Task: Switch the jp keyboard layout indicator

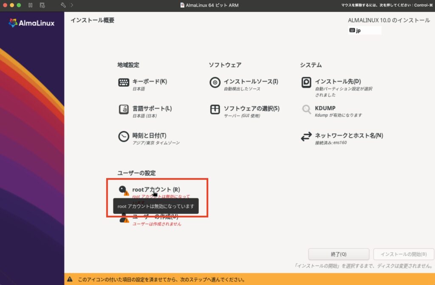Action: tap(364, 30)
